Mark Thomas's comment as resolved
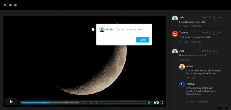 215,33
